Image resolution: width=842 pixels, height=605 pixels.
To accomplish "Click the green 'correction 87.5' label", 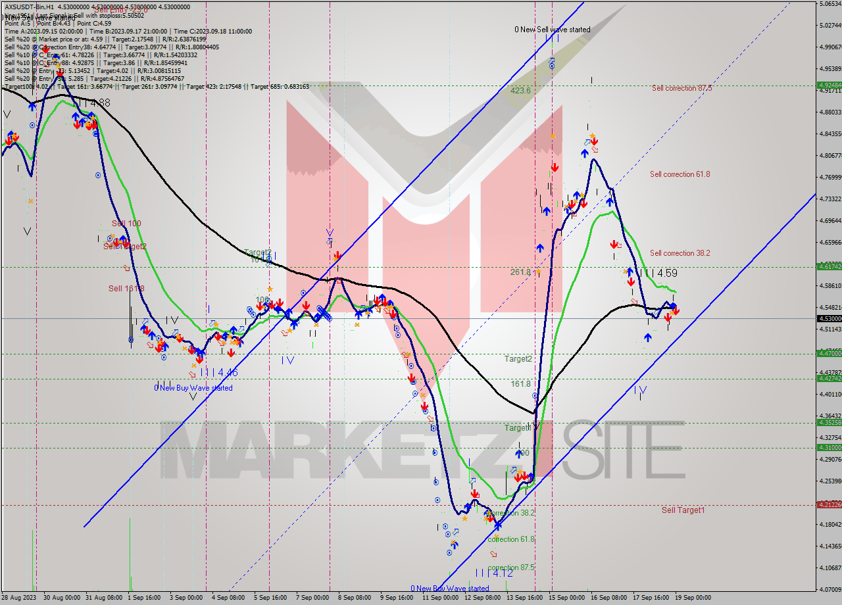I will (510, 568).
